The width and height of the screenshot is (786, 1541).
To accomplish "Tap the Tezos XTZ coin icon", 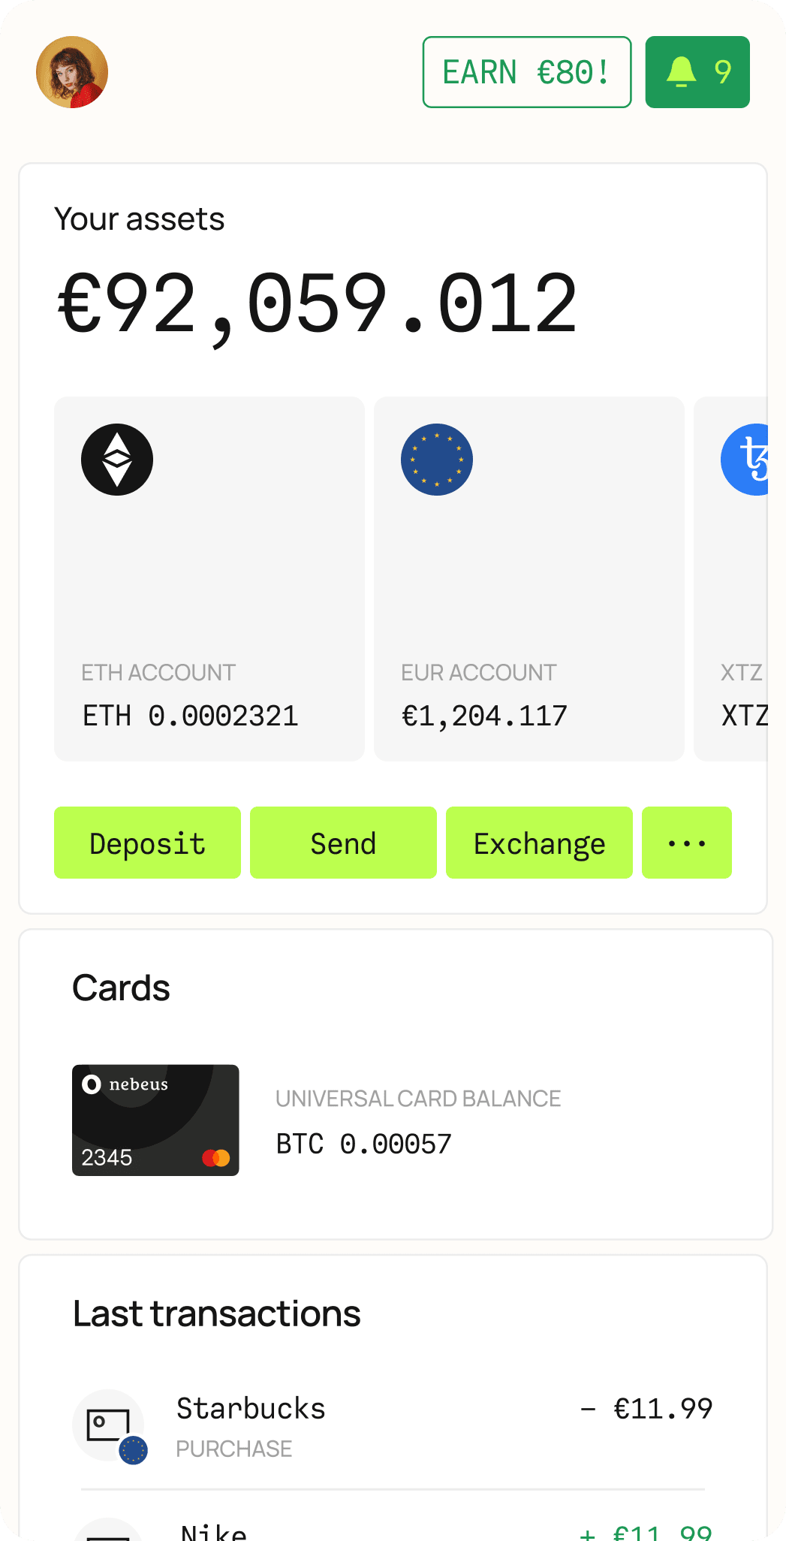I will [x=745, y=460].
